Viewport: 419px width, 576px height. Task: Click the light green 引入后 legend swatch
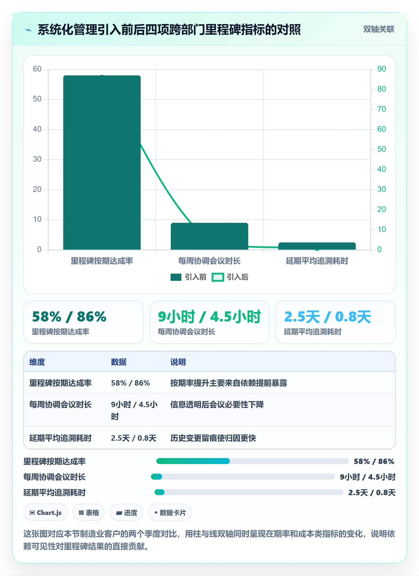(x=218, y=277)
